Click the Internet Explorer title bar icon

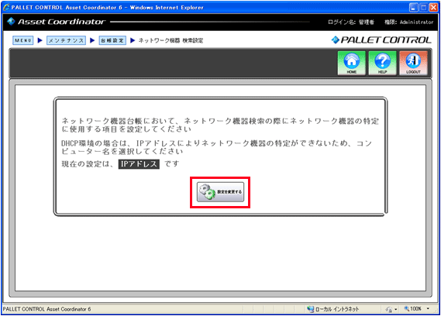tap(6, 8)
